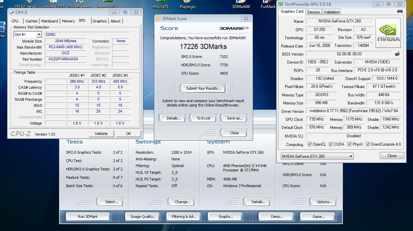Switch to the Graphics tab in CPU-Z
413x231 pixels.
click(100, 21)
